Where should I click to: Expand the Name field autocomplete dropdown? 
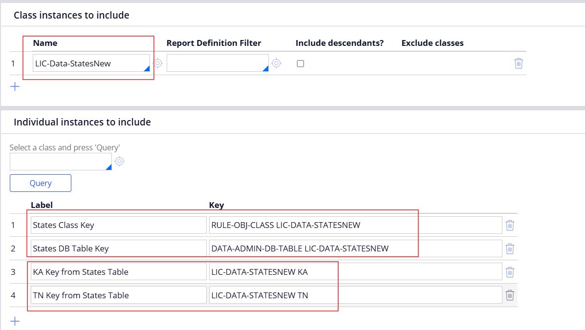tap(147, 69)
